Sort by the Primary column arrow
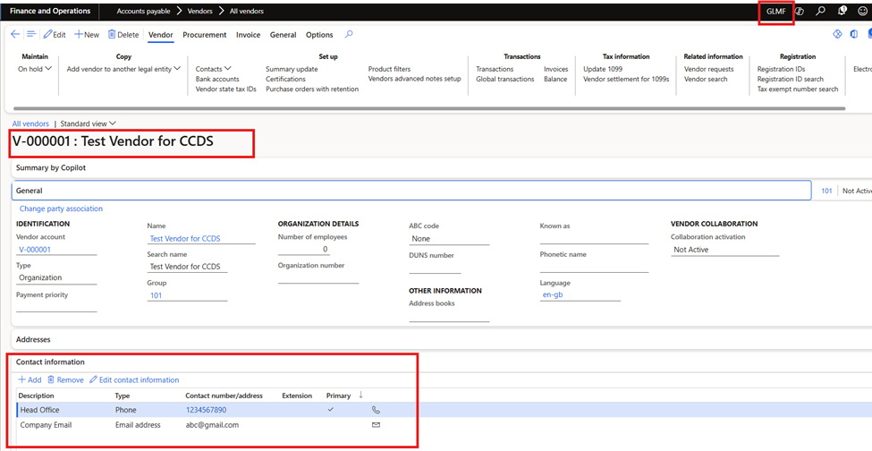The width and height of the screenshot is (872, 451). (360, 395)
